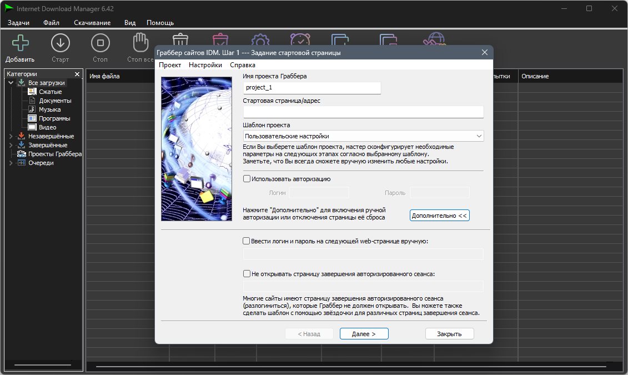Check Ввести логин и пароль вручную option

tap(247, 241)
